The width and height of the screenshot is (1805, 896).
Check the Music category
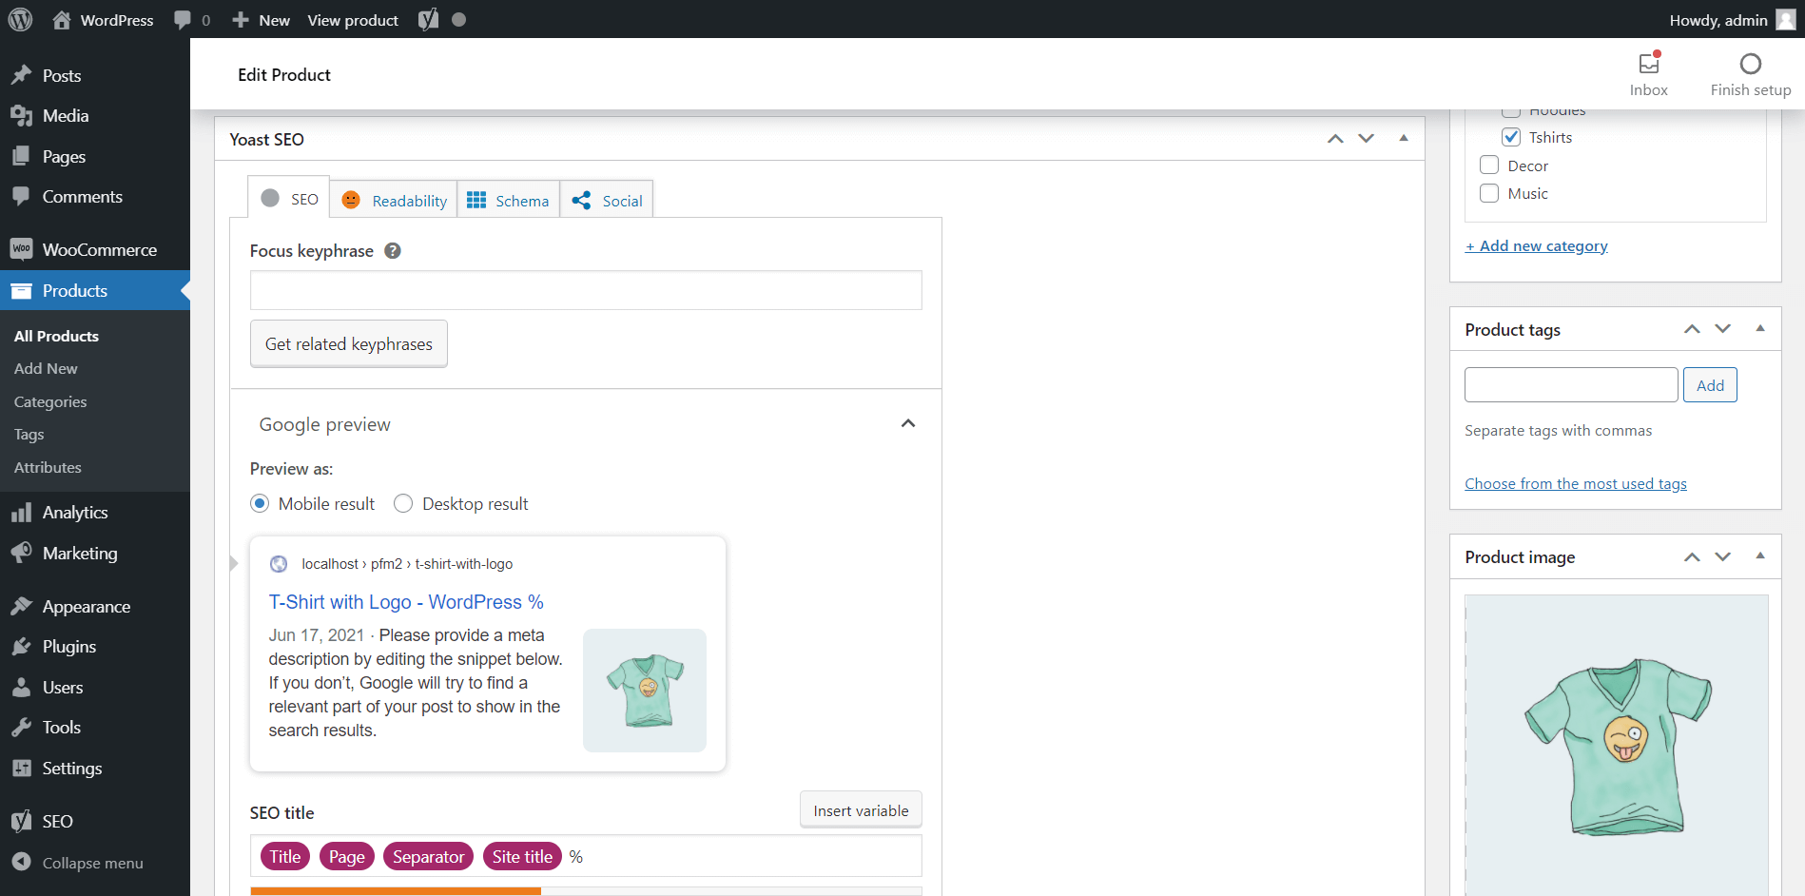[1489, 193]
